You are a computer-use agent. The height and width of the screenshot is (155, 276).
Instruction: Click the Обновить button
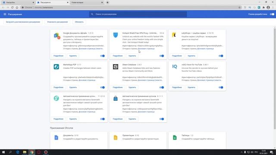coord(79,22)
